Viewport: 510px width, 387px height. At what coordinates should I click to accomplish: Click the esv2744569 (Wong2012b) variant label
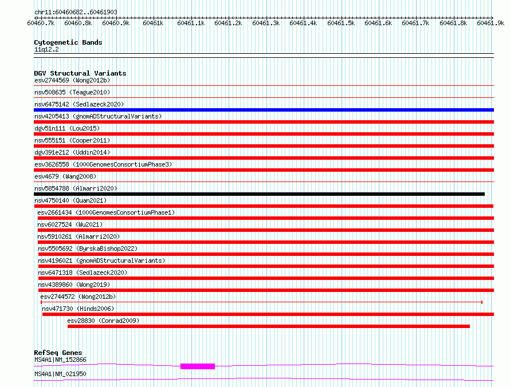coord(72,80)
